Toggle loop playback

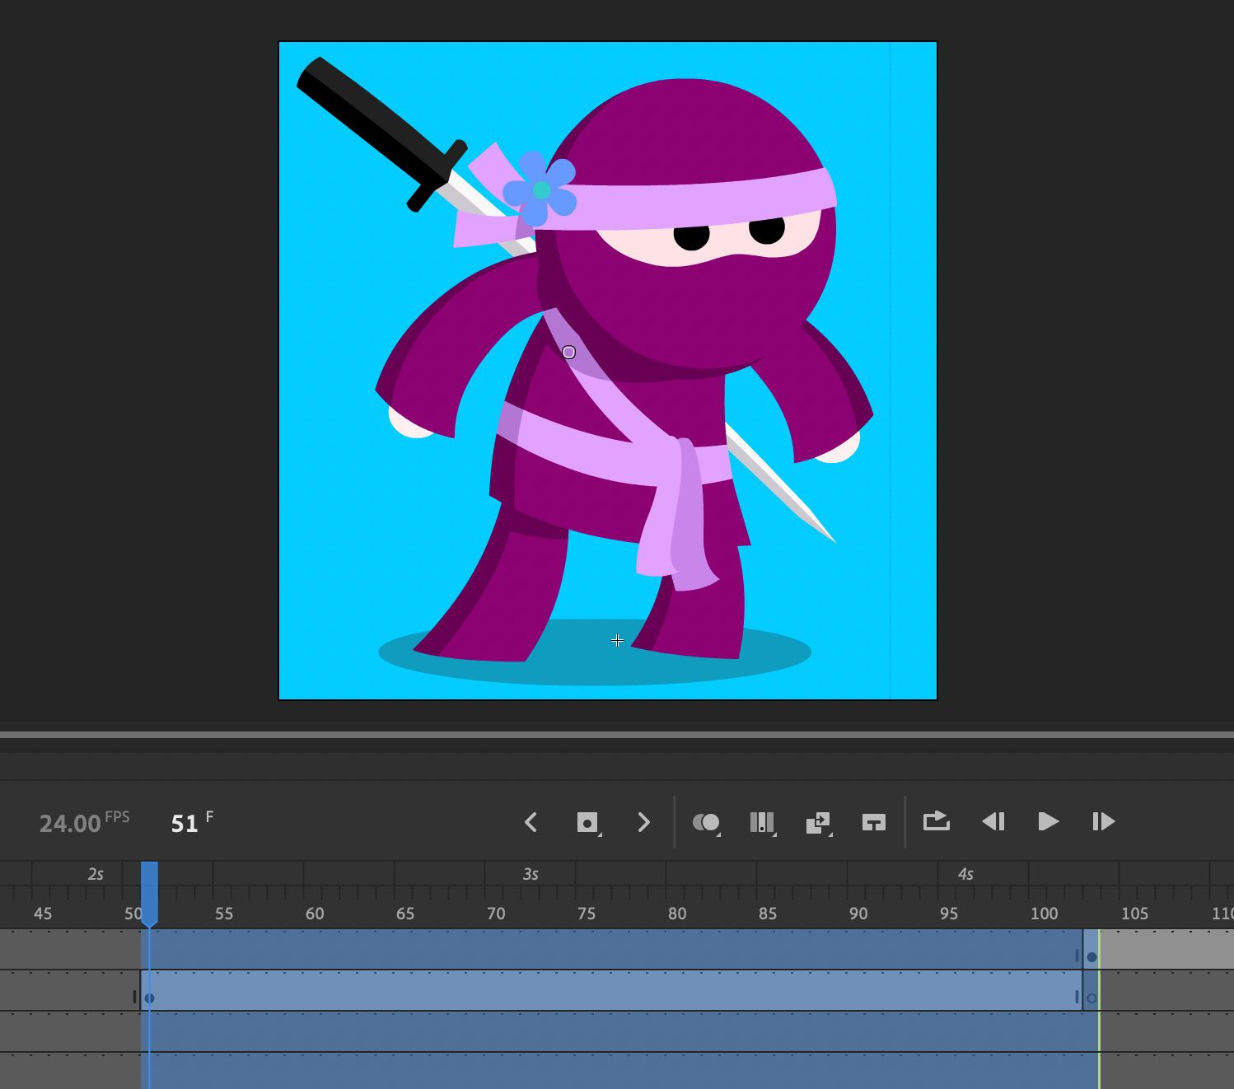point(937,821)
